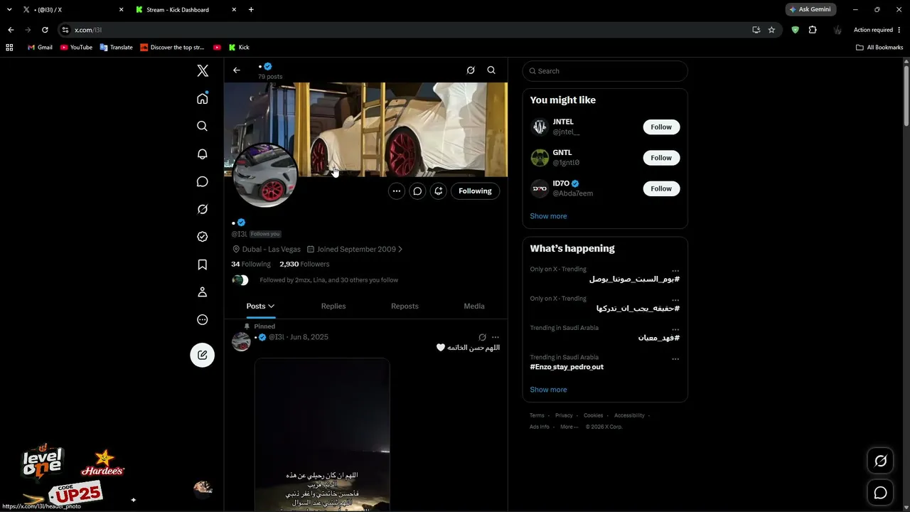The width and height of the screenshot is (910, 512).
Task: Open the floating Messages button at bottom right
Action: [880, 493]
